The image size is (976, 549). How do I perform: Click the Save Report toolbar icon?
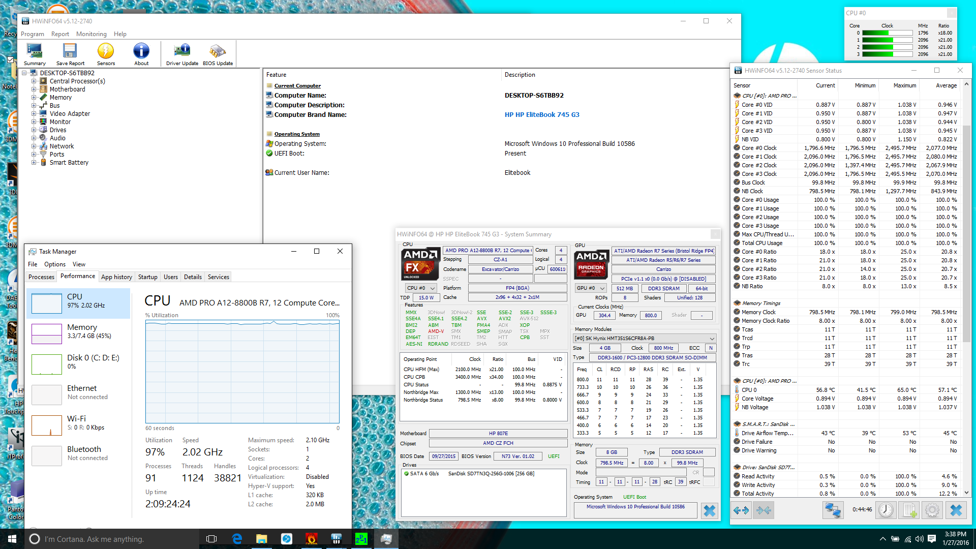70,54
